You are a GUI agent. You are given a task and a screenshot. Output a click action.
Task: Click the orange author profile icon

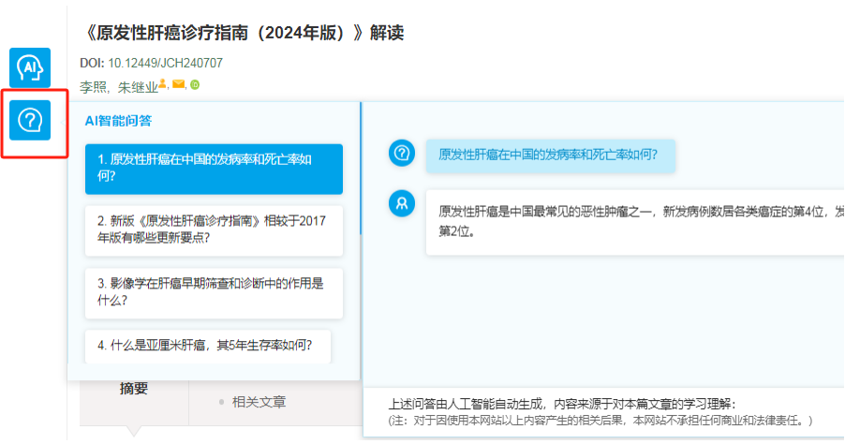tap(162, 84)
